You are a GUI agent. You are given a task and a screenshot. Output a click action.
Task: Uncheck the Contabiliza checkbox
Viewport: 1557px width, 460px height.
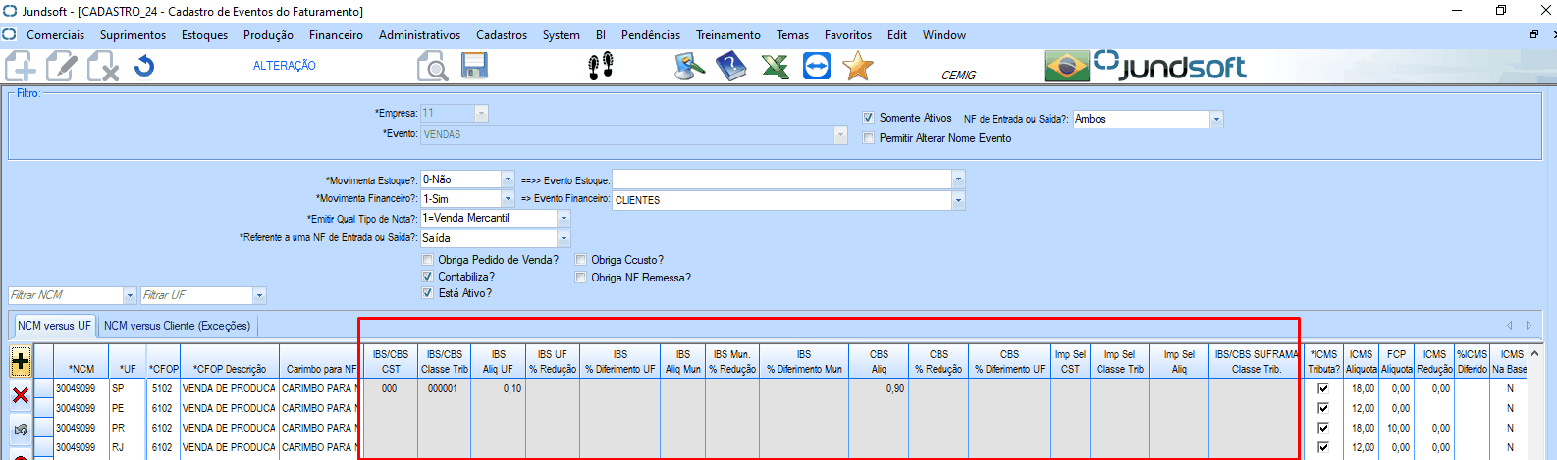pos(427,277)
